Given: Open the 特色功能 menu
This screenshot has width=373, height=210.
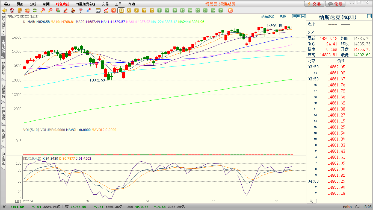Looking at the screenshot, I should coord(63,4).
